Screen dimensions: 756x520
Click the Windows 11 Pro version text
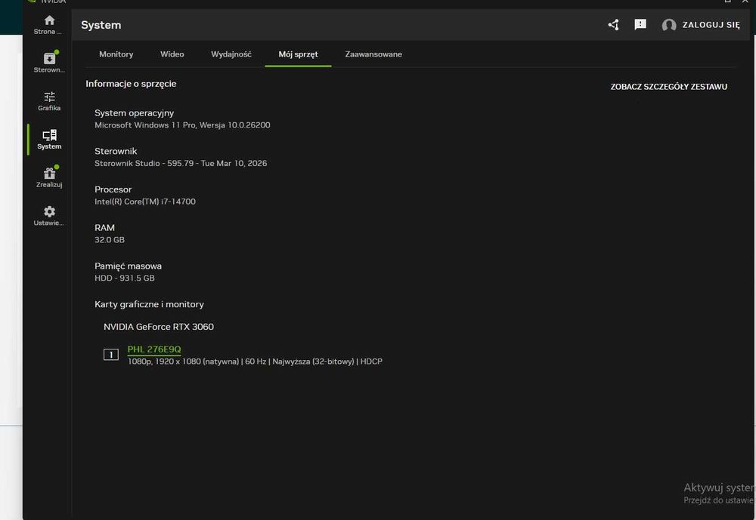click(x=182, y=125)
